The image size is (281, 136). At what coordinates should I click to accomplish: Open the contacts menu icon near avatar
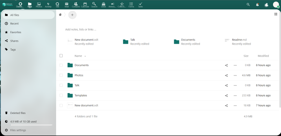coord(267,5)
